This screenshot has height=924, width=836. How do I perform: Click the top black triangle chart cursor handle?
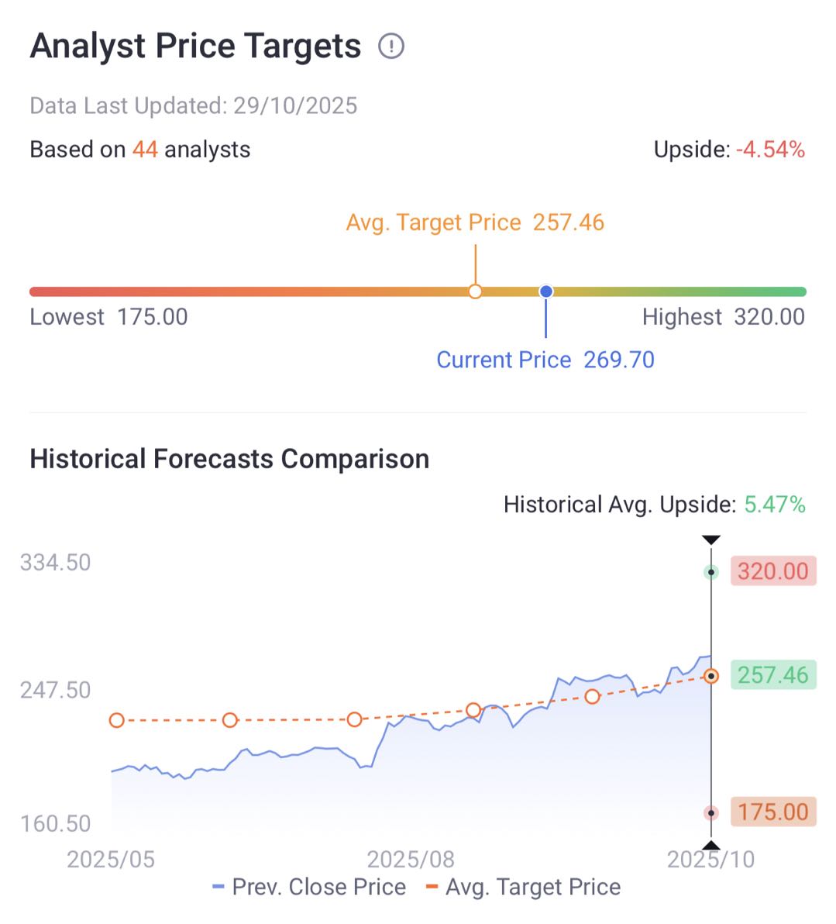point(711,540)
